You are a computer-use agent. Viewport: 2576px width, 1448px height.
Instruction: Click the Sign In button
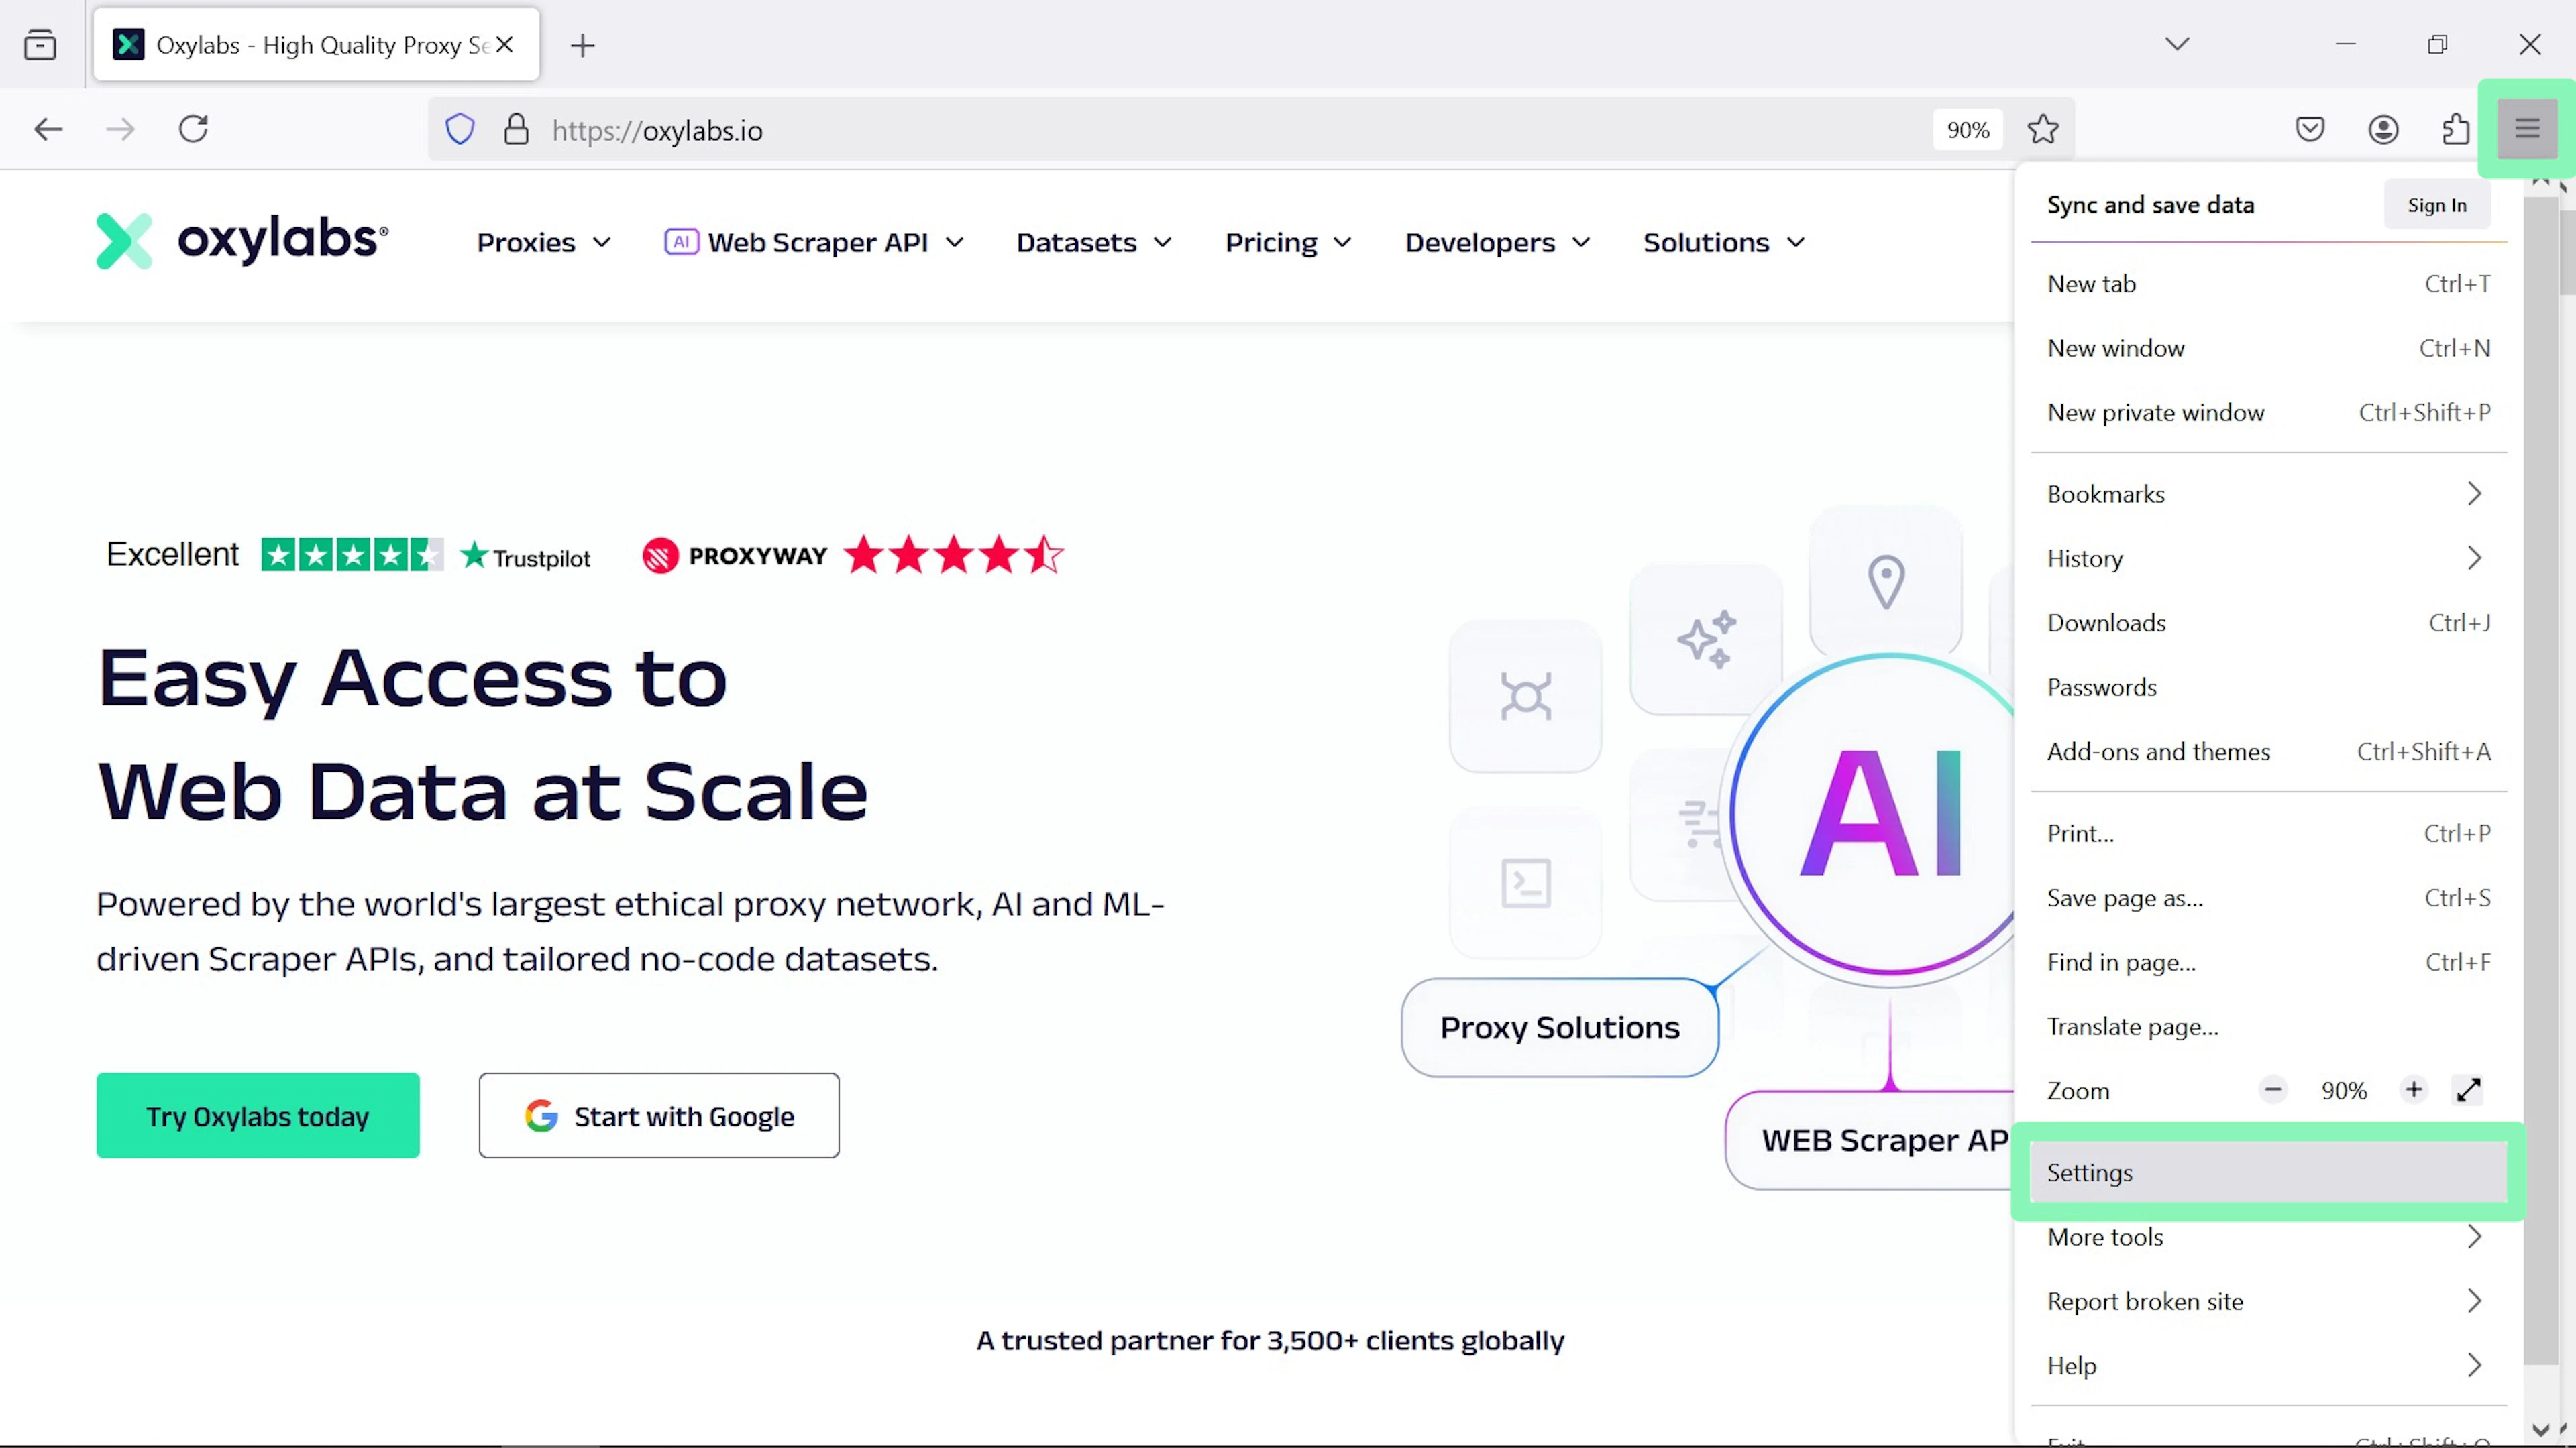[x=2437, y=205]
